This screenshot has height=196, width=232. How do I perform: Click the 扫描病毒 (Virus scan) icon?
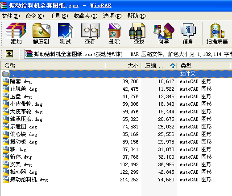(217, 30)
